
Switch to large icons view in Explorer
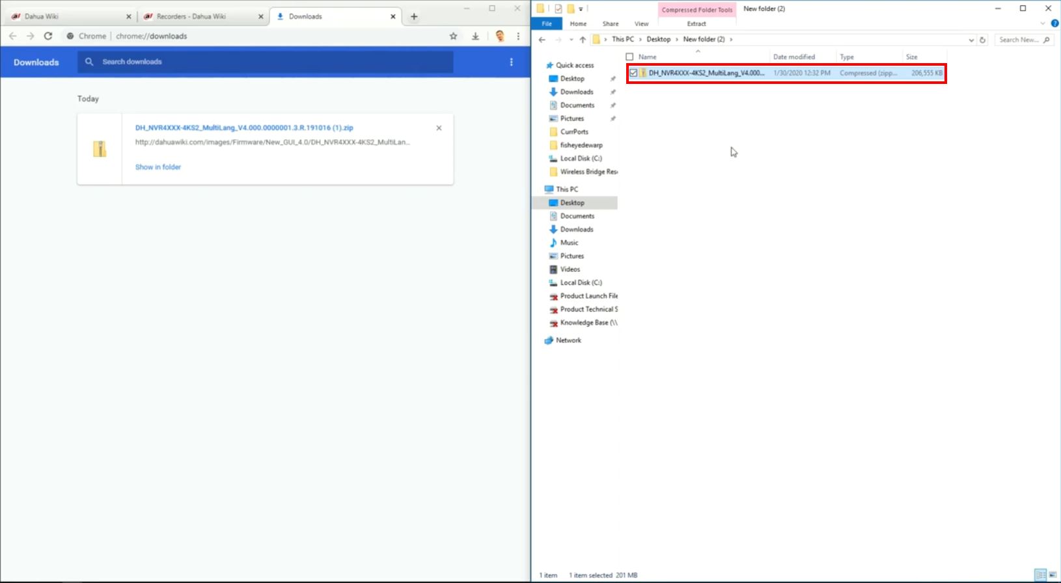[x=1052, y=575]
